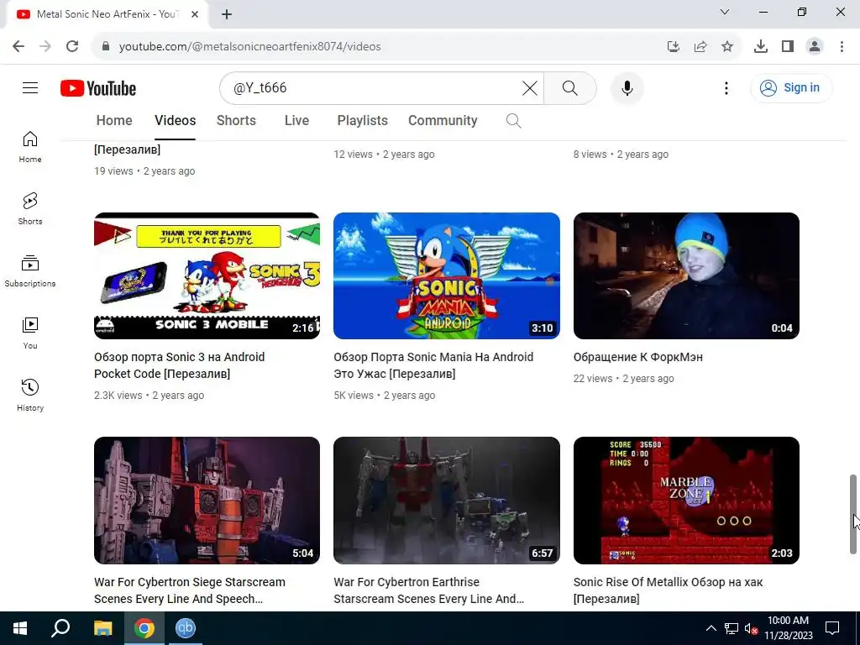View site information padlock icon

pos(106,46)
